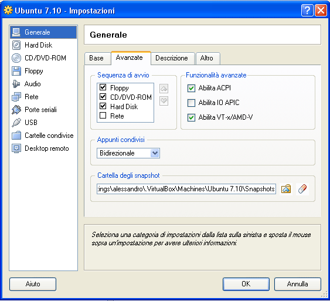The width and height of the screenshot is (330, 301).
Task: Click the Cartelle condivise folder icon
Action: pyautogui.click(x=16, y=136)
